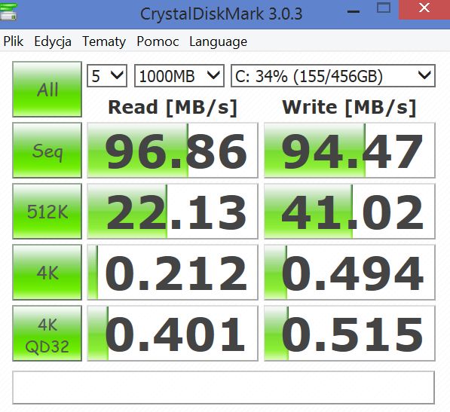Open the test size dropdown showing 1000MB
Screen dimensions: 450x412
tap(179, 76)
